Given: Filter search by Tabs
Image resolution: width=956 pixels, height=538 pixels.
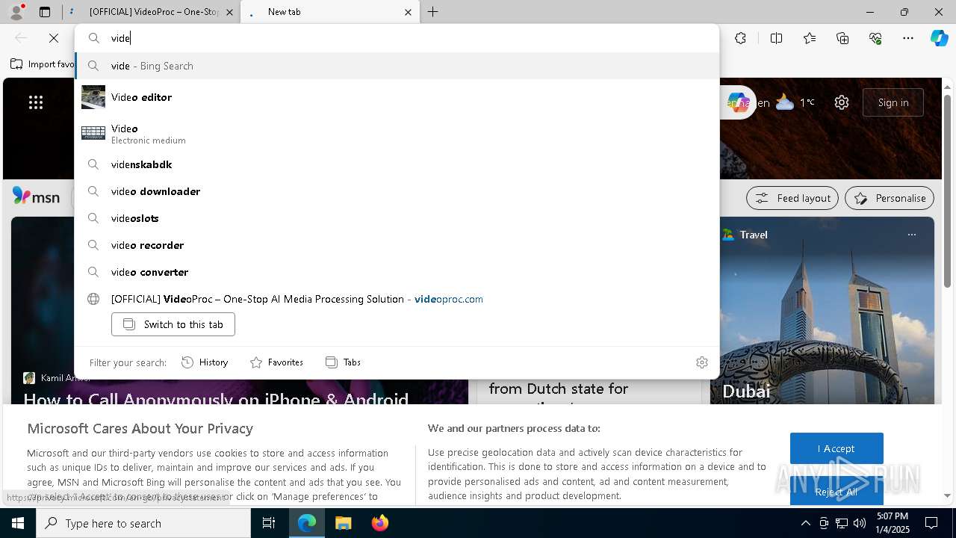Looking at the screenshot, I should click(343, 362).
